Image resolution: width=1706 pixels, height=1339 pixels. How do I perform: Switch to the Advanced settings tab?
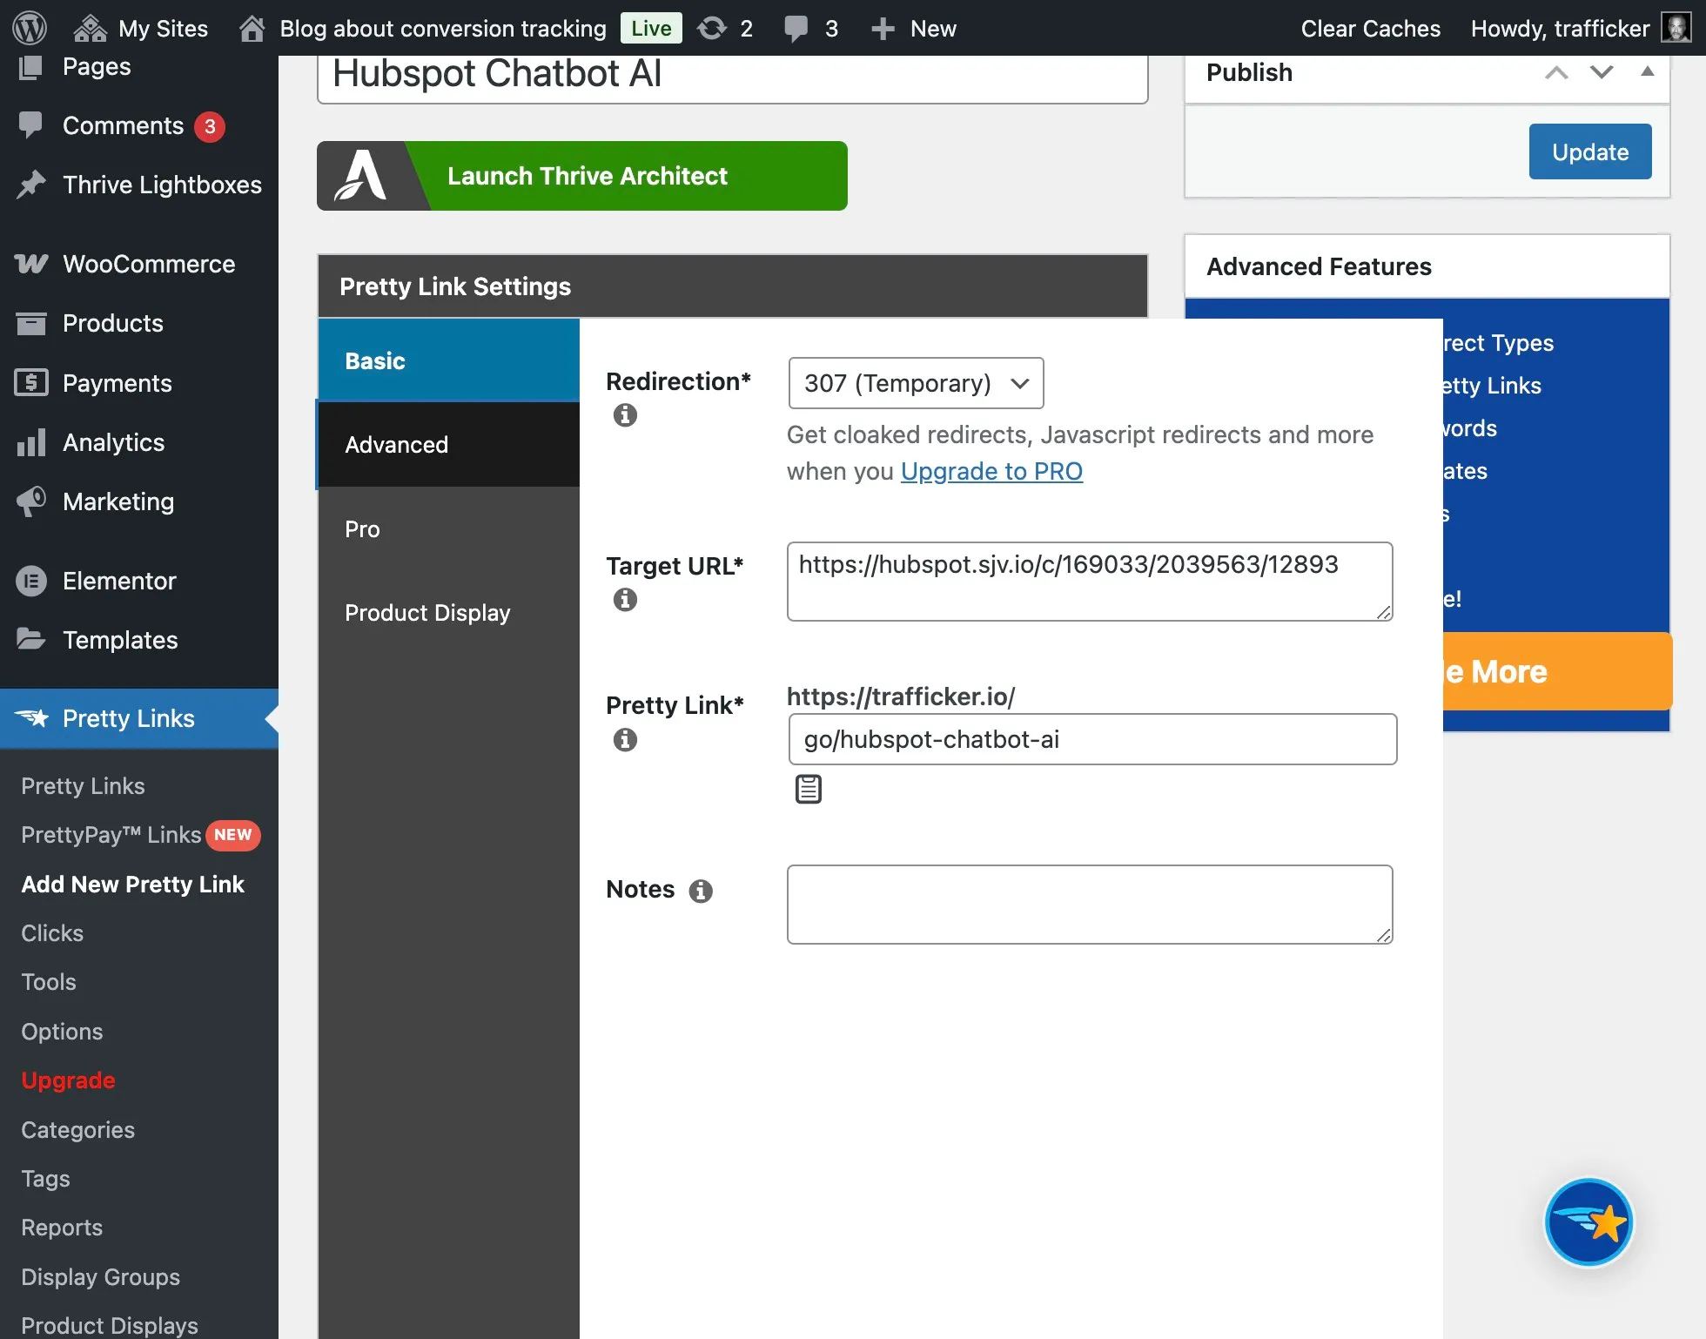click(449, 445)
